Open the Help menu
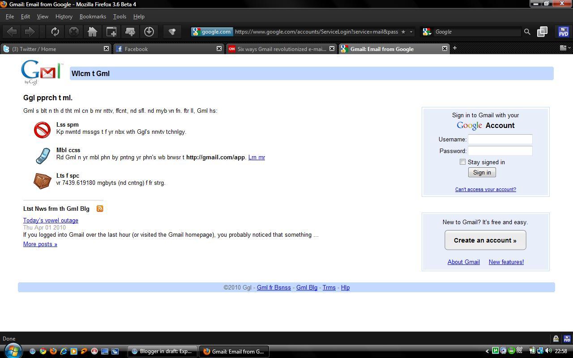 coord(139,17)
